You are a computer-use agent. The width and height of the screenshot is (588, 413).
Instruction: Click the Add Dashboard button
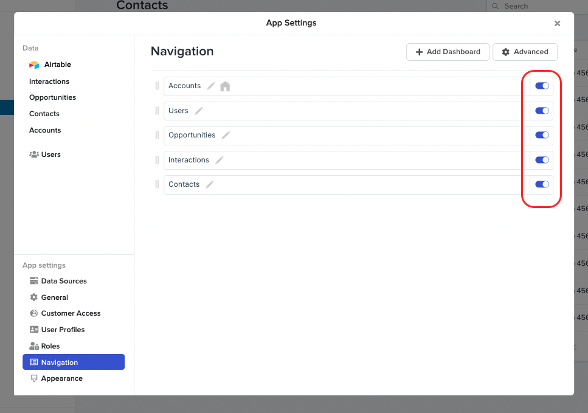[x=448, y=52]
